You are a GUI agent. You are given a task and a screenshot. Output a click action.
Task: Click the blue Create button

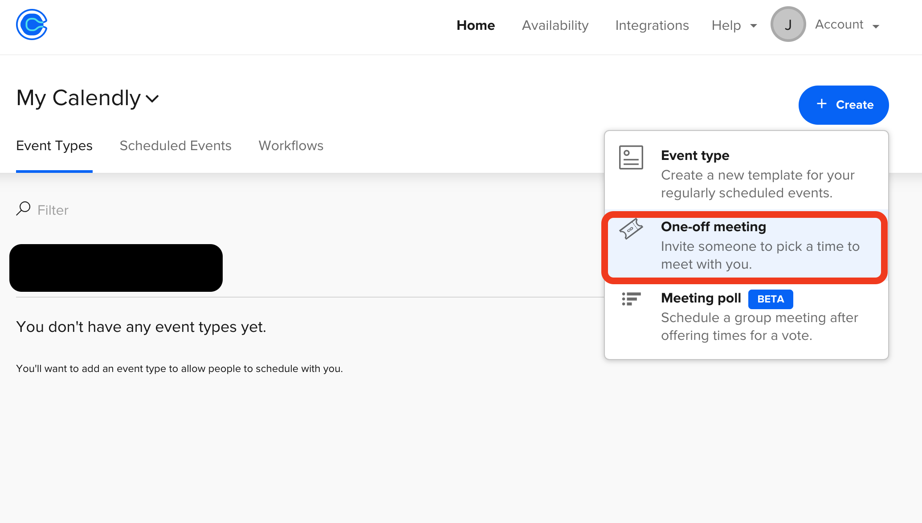(x=844, y=105)
